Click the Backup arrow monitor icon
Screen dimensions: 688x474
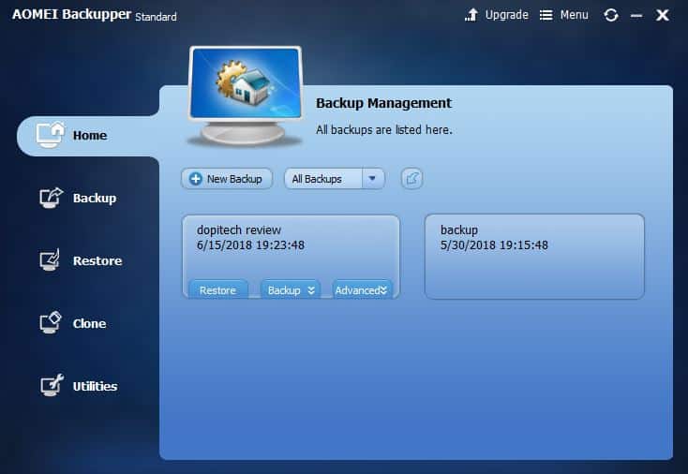[x=51, y=198]
